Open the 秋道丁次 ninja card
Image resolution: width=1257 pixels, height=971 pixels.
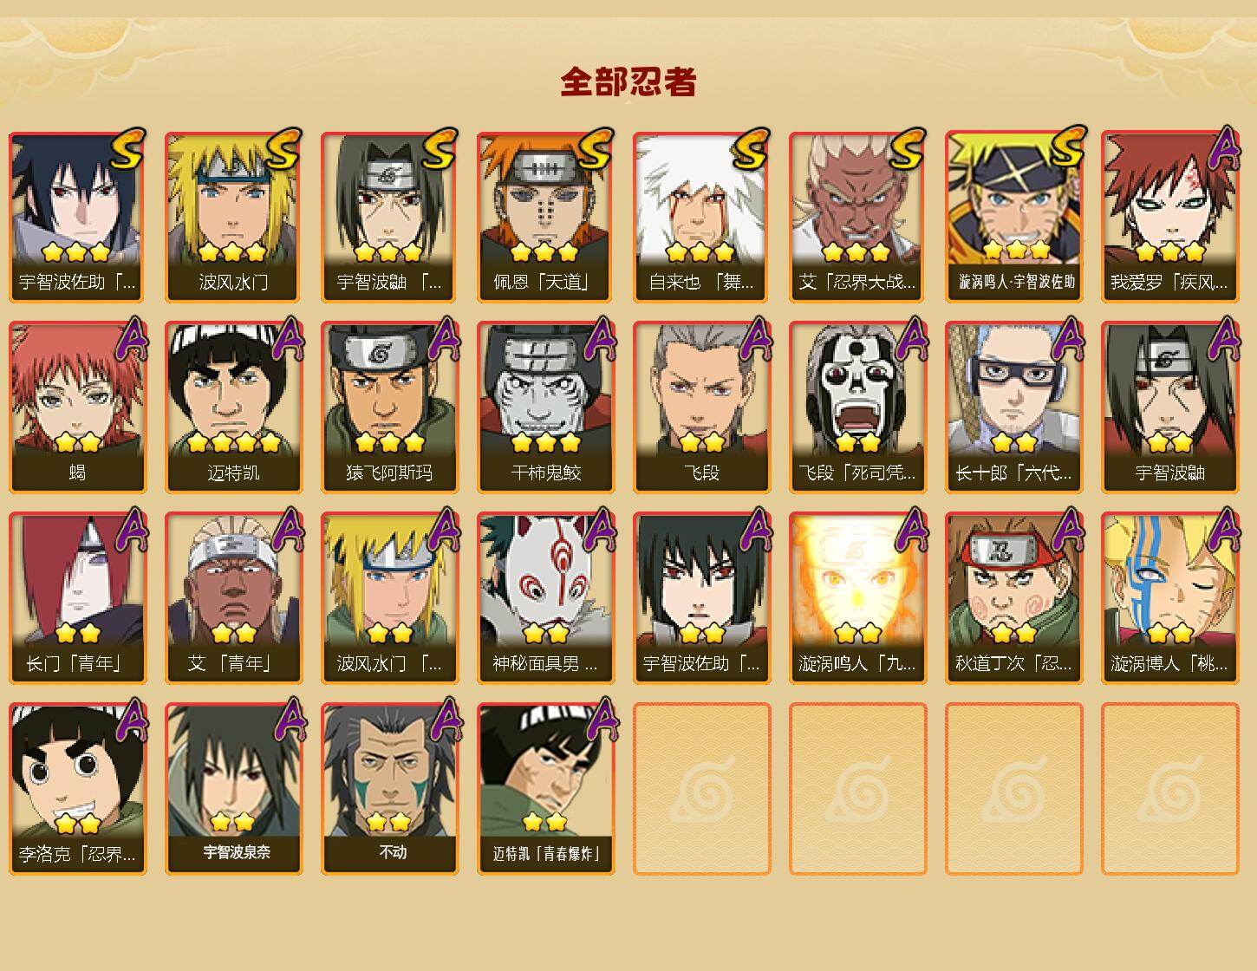click(1013, 598)
